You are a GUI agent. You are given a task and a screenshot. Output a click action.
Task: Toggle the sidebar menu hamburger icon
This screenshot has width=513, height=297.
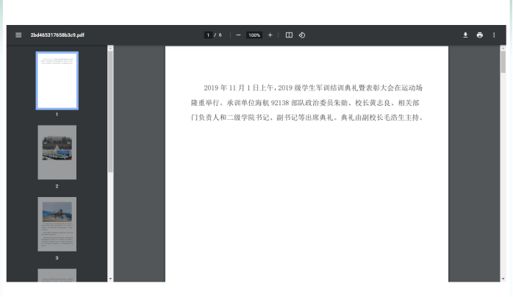point(18,35)
